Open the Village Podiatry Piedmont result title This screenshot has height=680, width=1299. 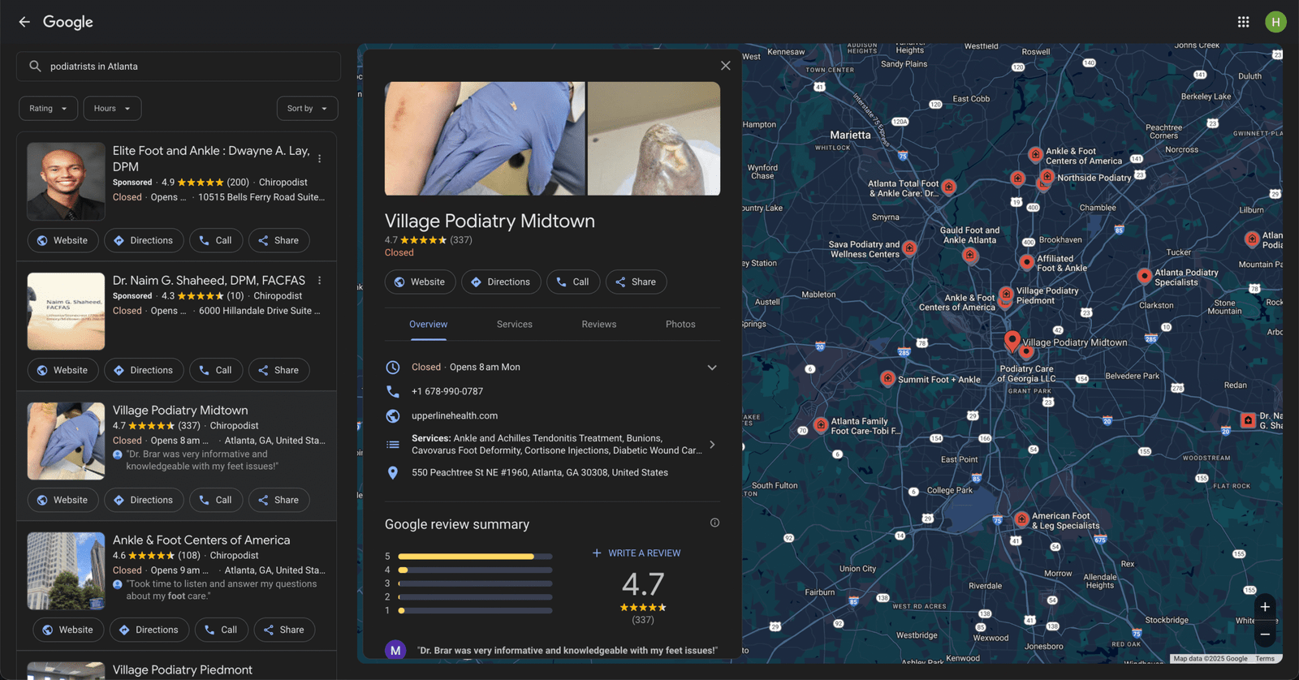click(183, 669)
